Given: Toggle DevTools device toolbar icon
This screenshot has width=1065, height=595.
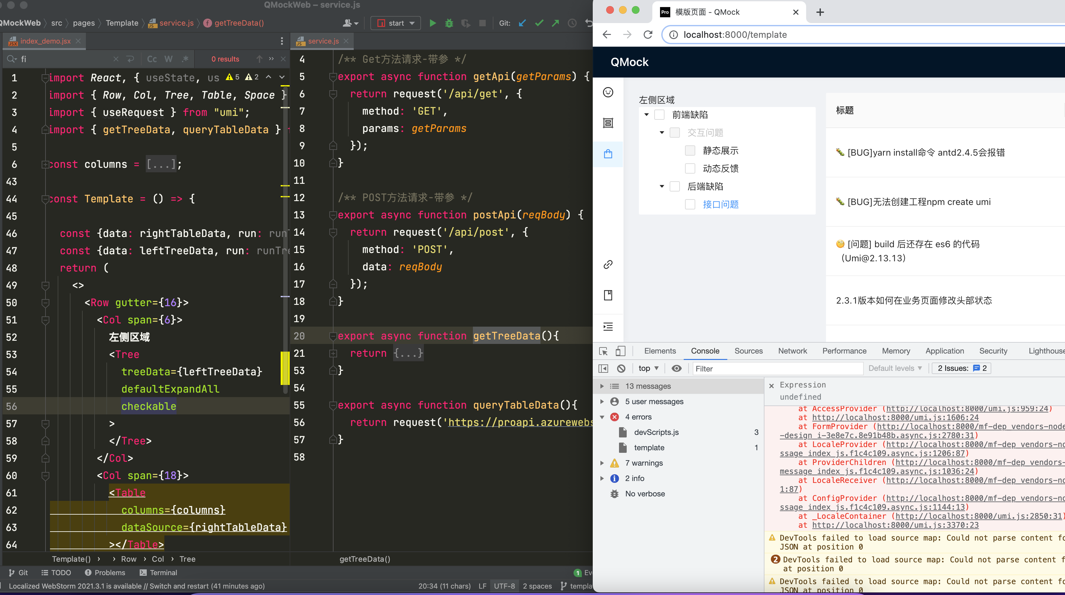Looking at the screenshot, I should 620,351.
